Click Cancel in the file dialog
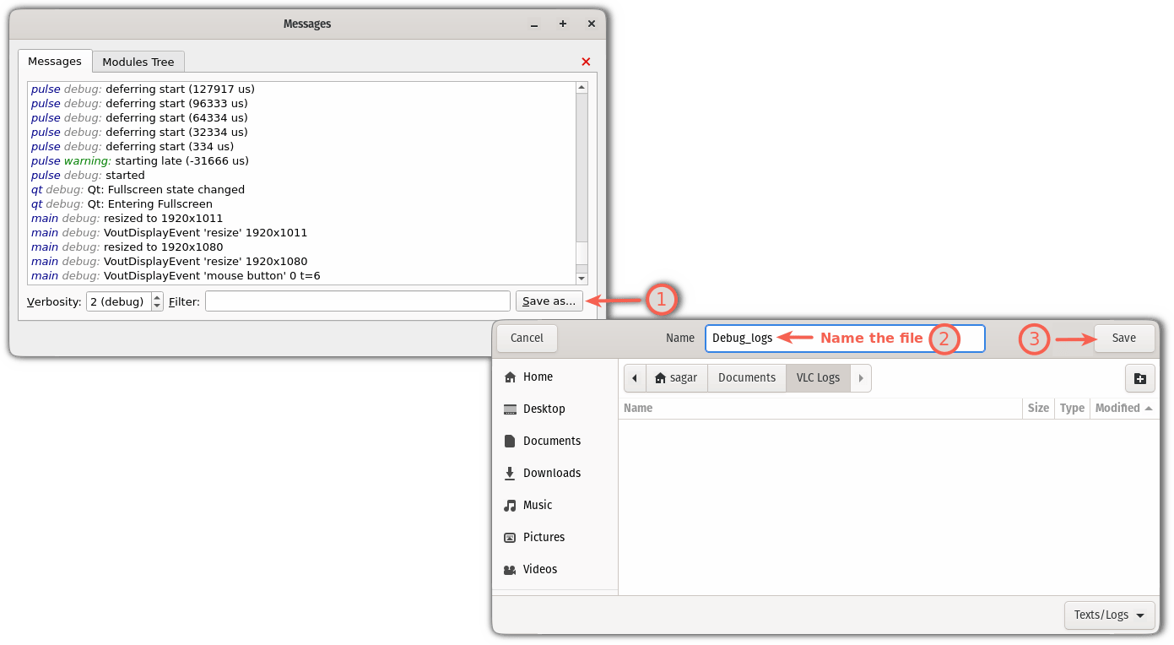Viewport: 1174px width, 645px height. [x=527, y=338]
